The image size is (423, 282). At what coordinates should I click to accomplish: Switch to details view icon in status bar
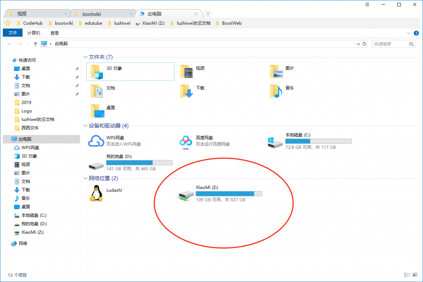pyautogui.click(x=407, y=275)
